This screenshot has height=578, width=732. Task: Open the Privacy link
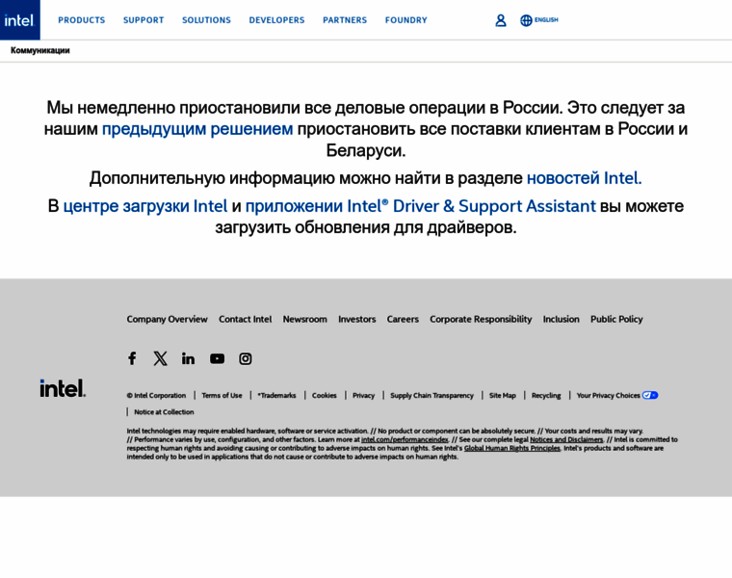364,396
